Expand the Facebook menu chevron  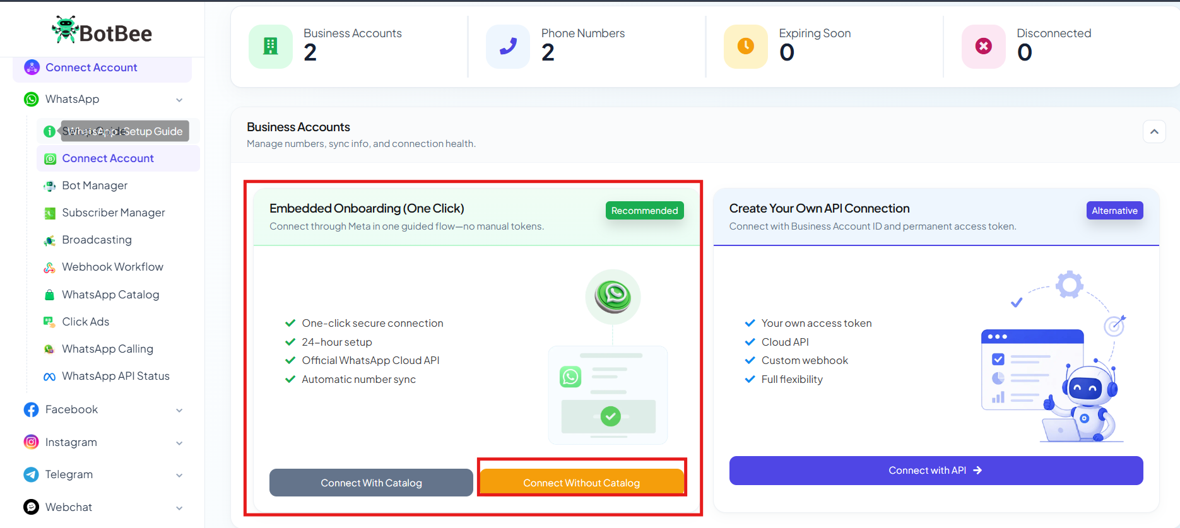pos(179,410)
